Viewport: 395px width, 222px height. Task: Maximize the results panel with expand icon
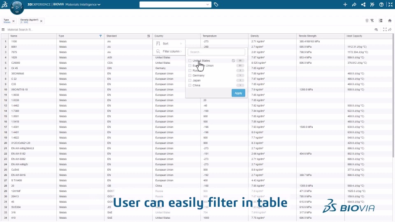pos(385,30)
